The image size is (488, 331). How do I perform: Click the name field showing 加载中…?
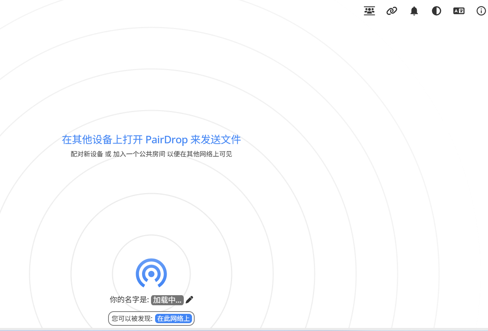pyautogui.click(x=167, y=300)
